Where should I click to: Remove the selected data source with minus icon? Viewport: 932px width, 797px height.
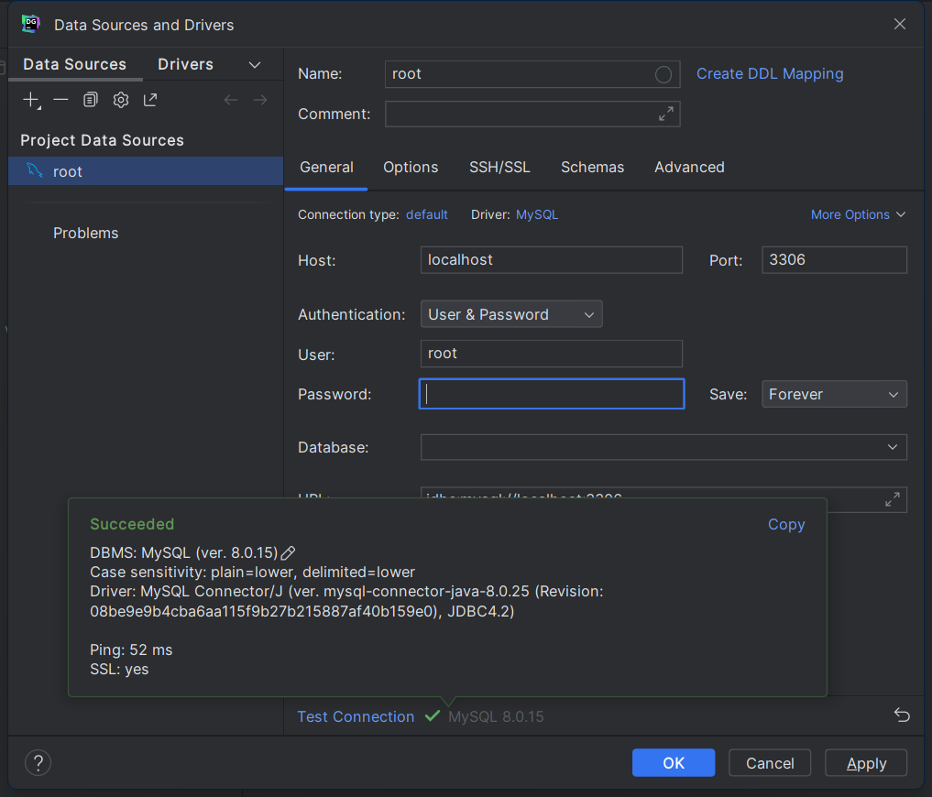click(60, 100)
